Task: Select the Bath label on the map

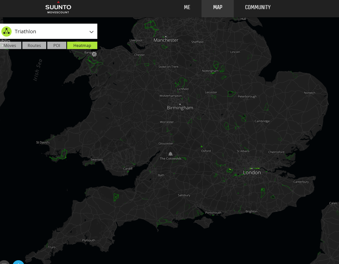Action: 161,175
